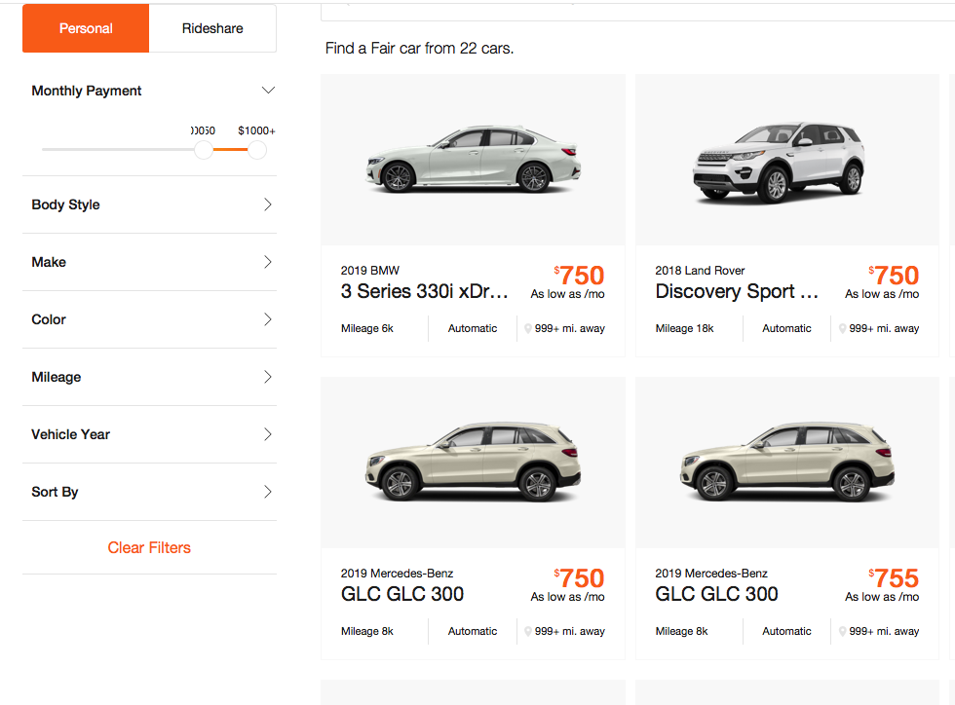Switch to the Personal tab
Screen dimensions: 955x705
[x=86, y=28]
